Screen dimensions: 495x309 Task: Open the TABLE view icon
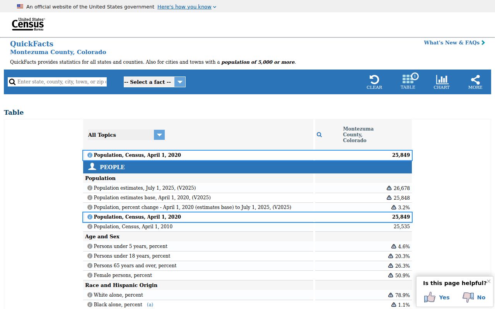(408, 79)
